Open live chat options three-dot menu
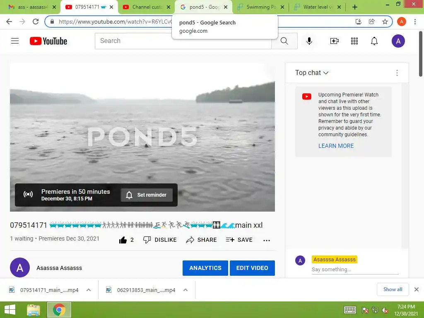Viewport: 424px width, 318px height. (397, 73)
